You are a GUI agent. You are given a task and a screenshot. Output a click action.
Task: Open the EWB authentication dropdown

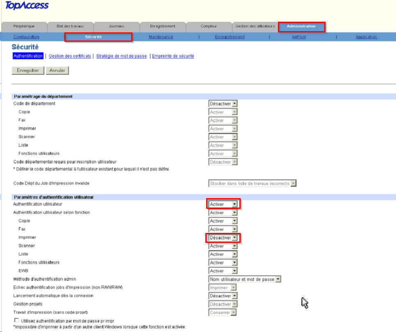coord(223,271)
